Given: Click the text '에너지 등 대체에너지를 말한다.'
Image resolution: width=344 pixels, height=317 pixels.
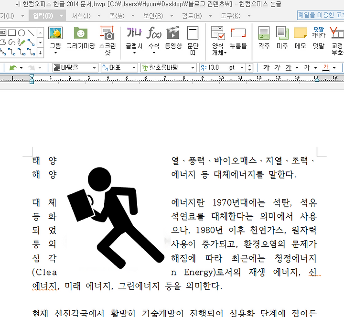Looking at the screenshot, I should [234, 175].
